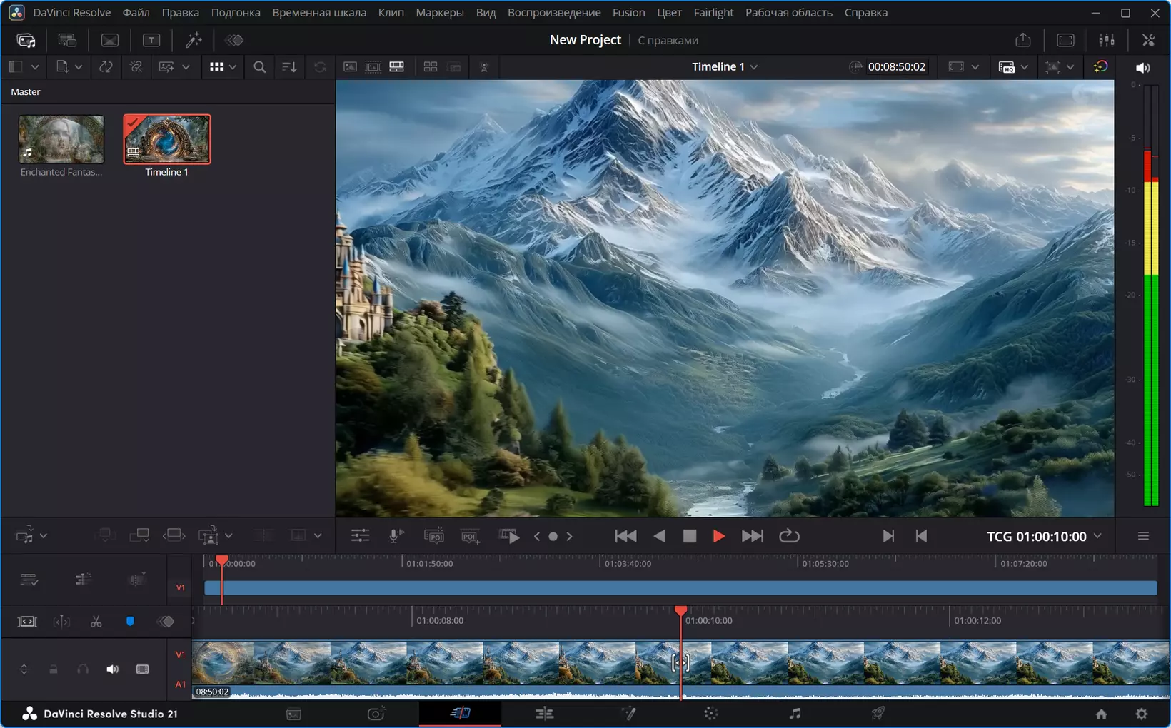The height and width of the screenshot is (728, 1171).
Task: Expand the viewer safe area dropdown
Action: pyautogui.click(x=975, y=66)
